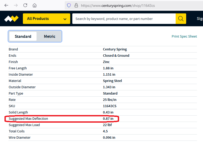Select the '0.43 in' solid length value

[108, 112]
